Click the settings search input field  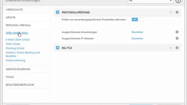point(151,1)
